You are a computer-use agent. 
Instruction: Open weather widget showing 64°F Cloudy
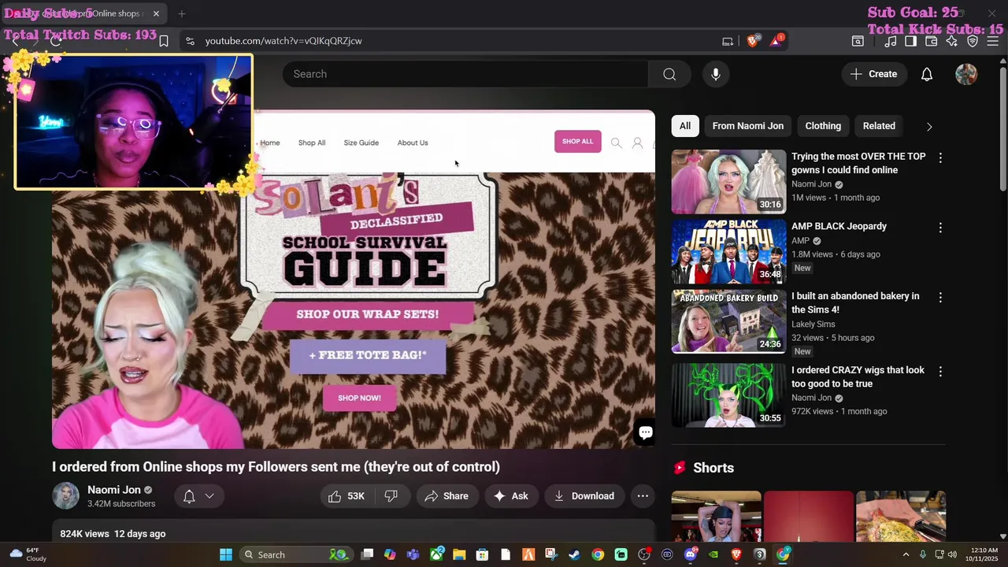[x=28, y=554]
